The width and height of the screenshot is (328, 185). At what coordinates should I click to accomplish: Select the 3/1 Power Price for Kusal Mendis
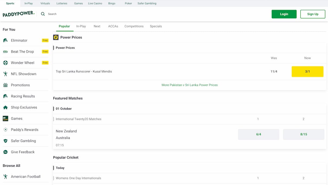[307, 72]
